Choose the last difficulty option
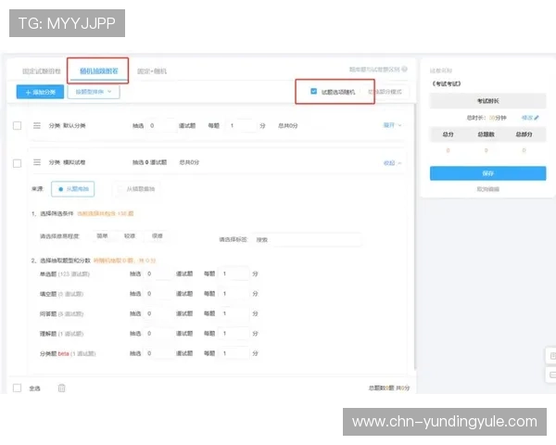Image resolution: width=556 pixels, height=445 pixels. pos(158,236)
